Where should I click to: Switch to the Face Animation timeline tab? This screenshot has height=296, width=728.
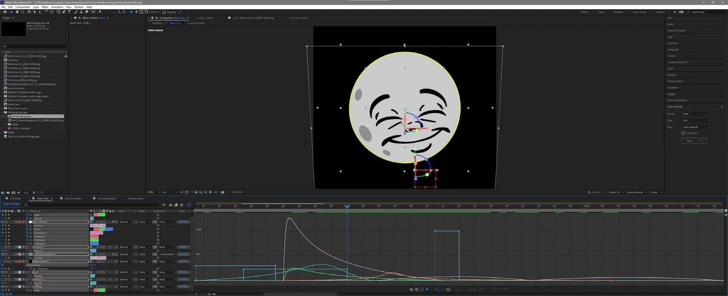click(73, 199)
